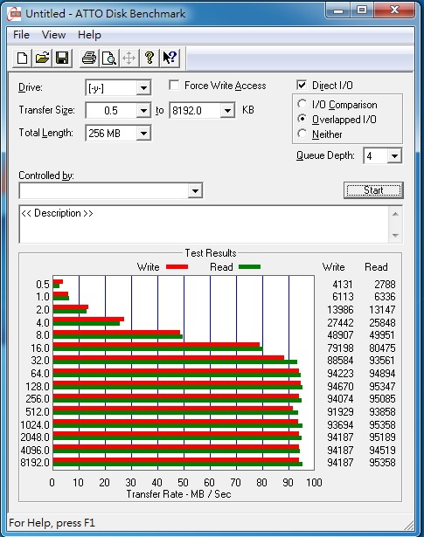Select the I/O Comparison radio option
This screenshot has width=424, height=537.
point(302,104)
